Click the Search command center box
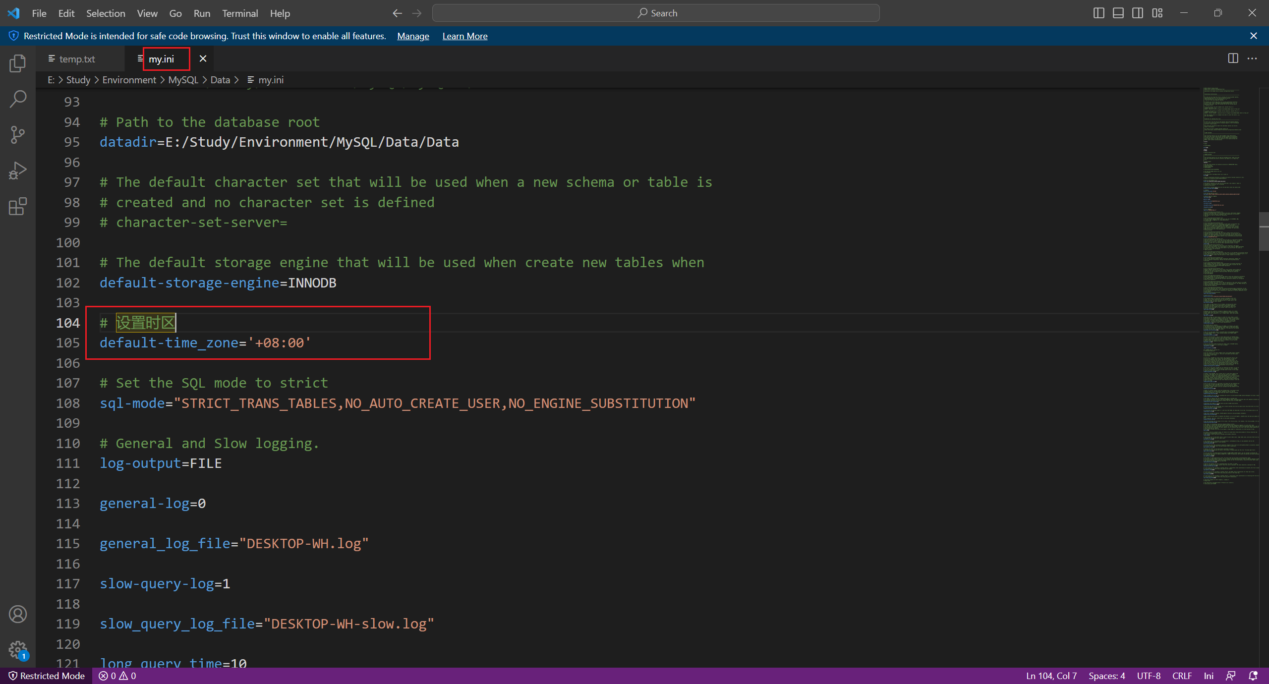Screen dimensions: 1269x684 656,13
